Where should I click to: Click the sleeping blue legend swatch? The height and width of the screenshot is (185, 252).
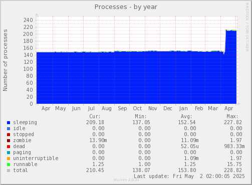coord(9,123)
